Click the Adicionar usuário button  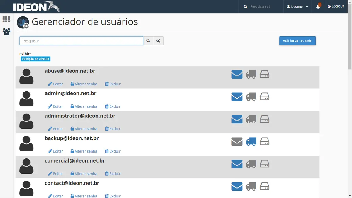click(297, 41)
